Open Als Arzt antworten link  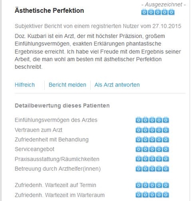[x=117, y=85]
